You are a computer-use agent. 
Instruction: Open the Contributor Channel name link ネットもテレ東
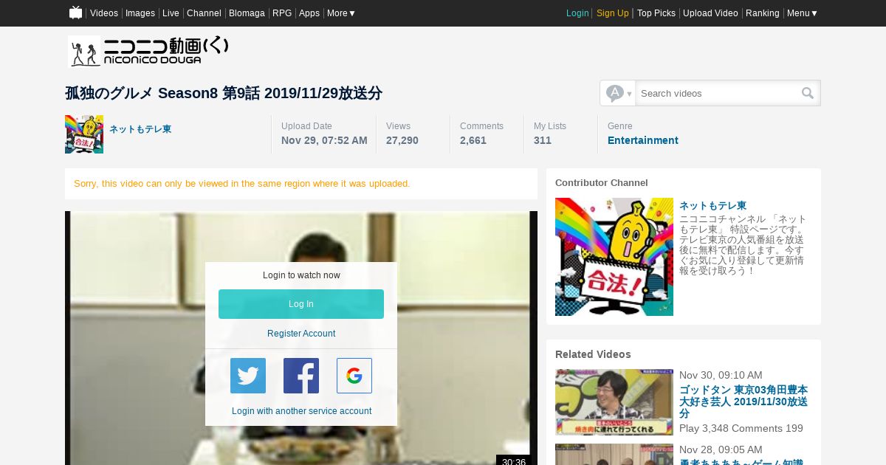712,206
